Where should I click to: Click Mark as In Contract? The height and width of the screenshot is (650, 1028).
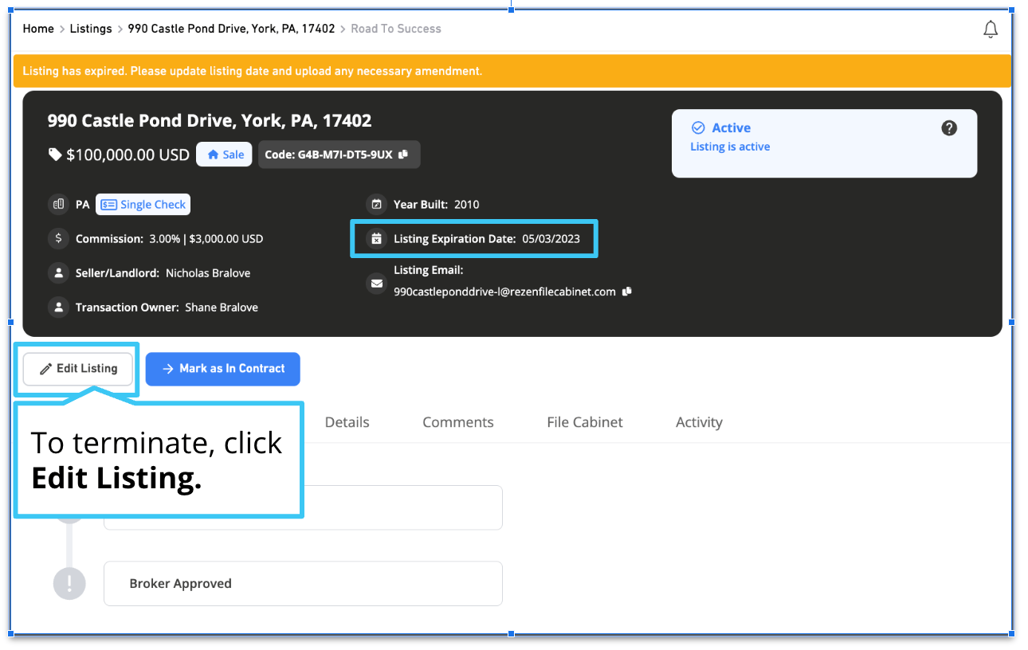coord(223,369)
